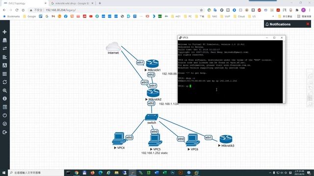
Task: Open Configured objects (A) sidebar icon
Action: [x=4, y=66]
